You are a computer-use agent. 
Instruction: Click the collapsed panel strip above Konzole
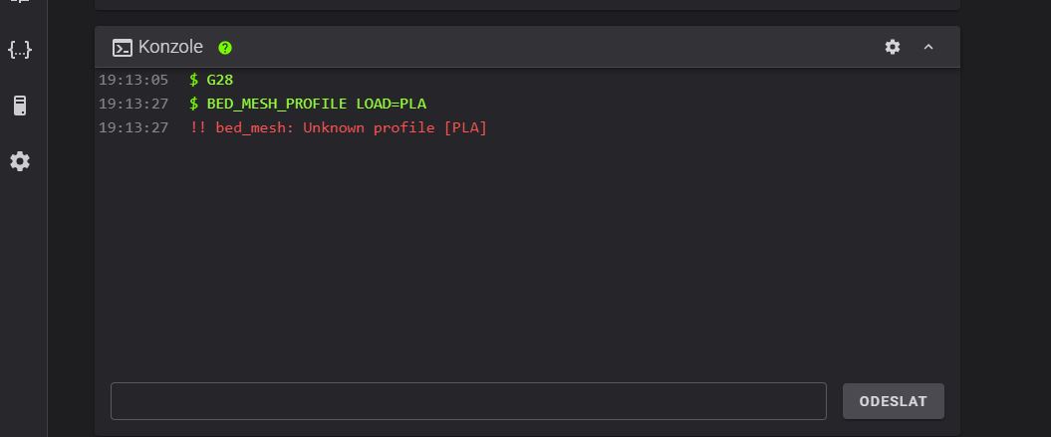[527, 5]
